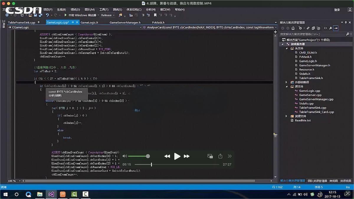This screenshot has width=354, height=199.
Task: Select the 解决方案"GameProject" root node
Action: [308, 40]
